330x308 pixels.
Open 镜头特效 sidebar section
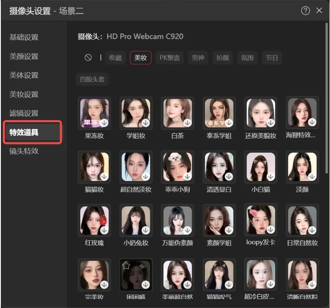pos(24,151)
